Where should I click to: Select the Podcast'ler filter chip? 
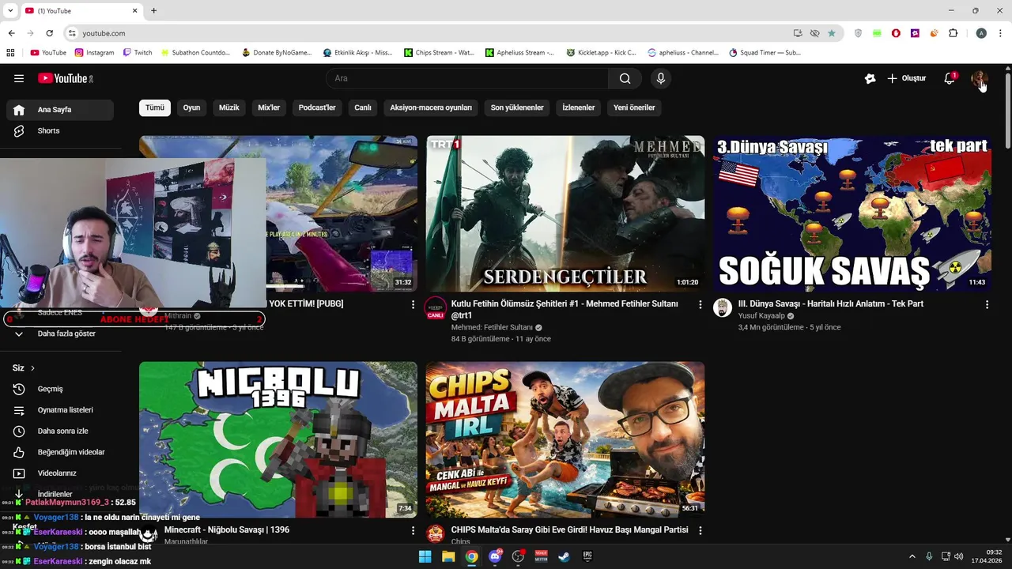tap(317, 107)
